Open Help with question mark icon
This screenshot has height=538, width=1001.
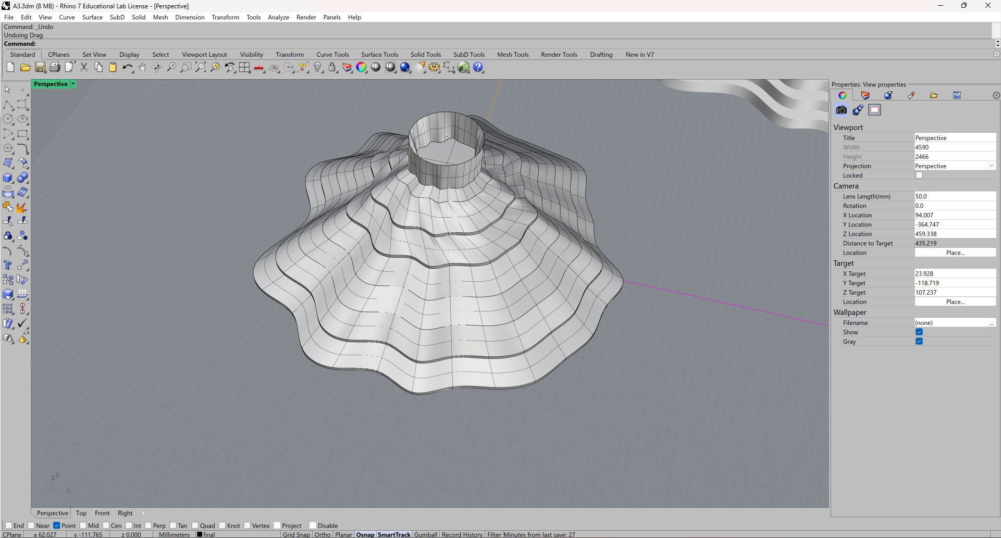click(478, 67)
